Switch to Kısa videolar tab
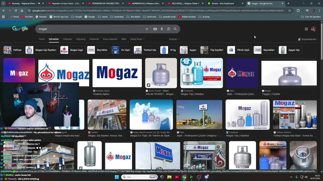Image resolution: width=323 pixels, height=181 pixels. point(110,39)
